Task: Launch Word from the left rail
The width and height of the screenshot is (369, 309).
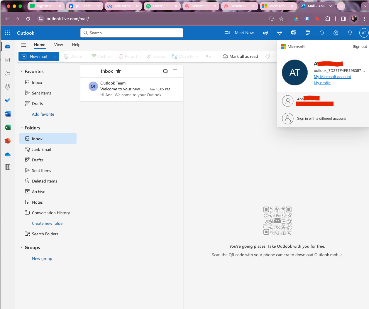Action: click(x=8, y=114)
